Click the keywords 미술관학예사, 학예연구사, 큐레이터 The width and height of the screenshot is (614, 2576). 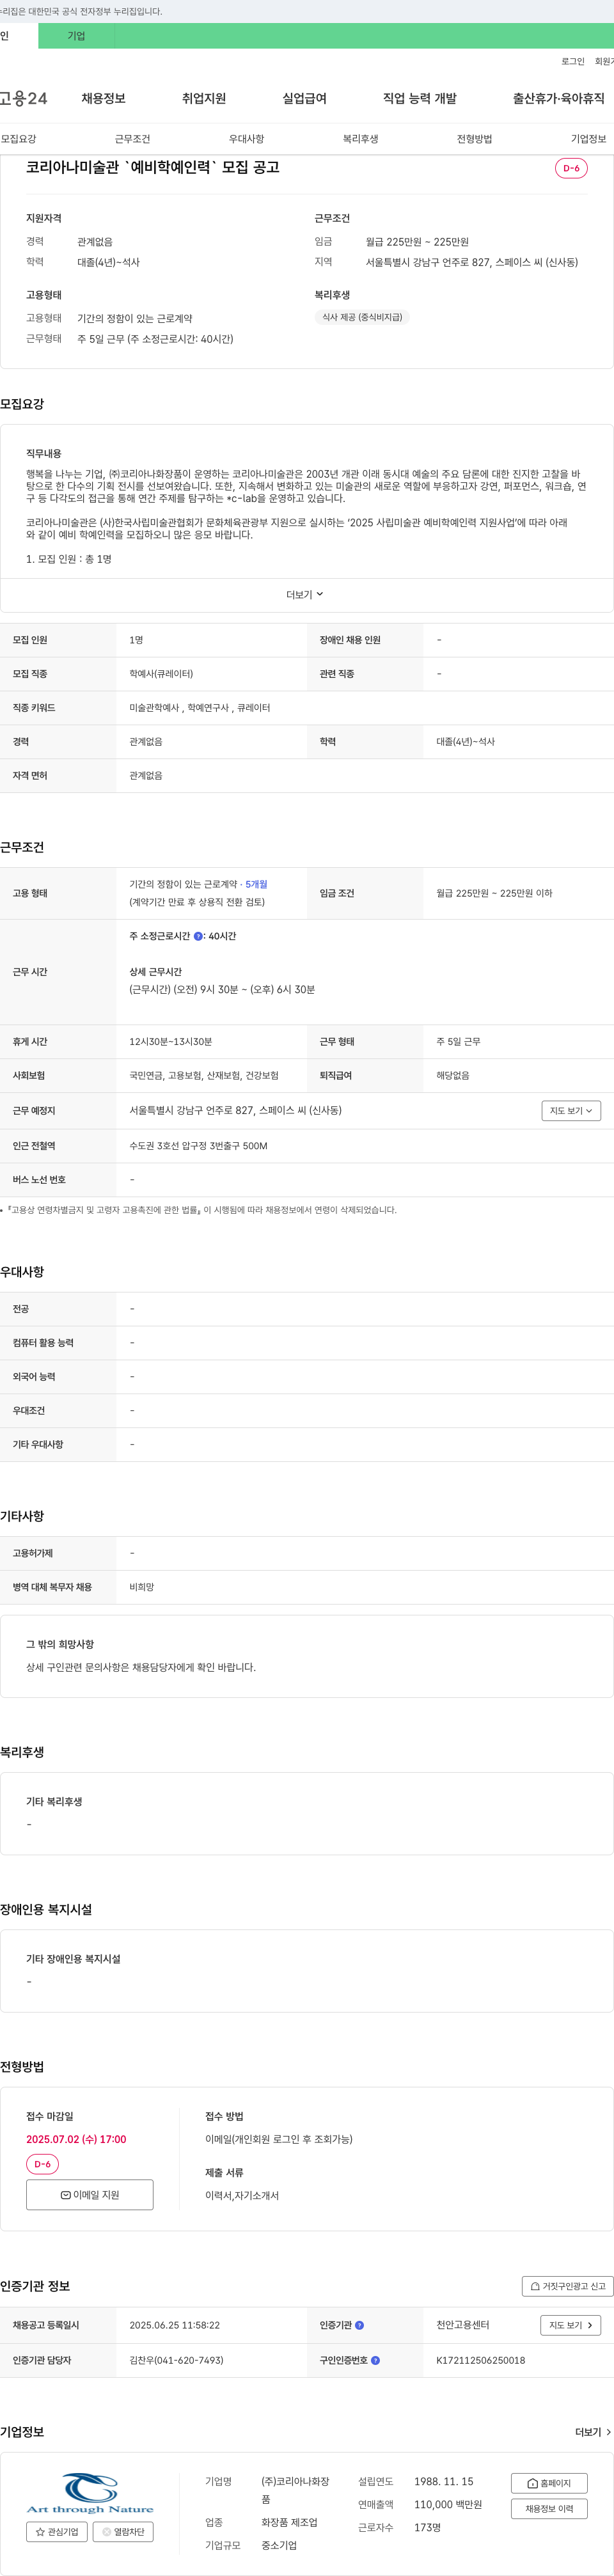(199, 708)
